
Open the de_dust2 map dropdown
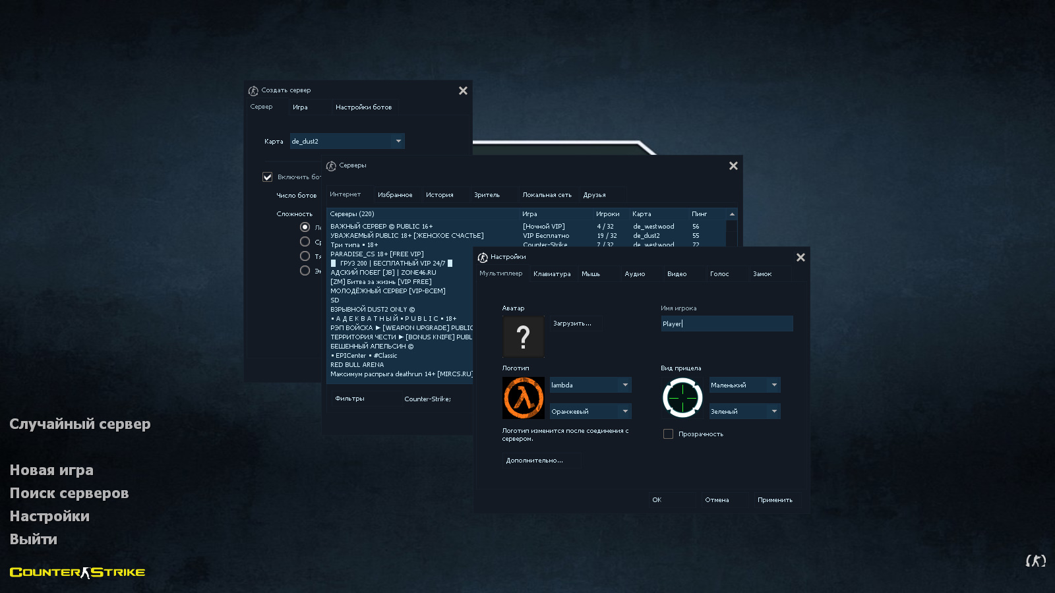point(398,141)
